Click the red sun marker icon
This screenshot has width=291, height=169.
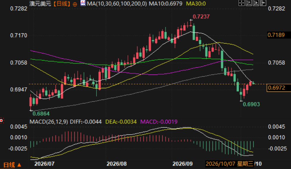[1, 121]
